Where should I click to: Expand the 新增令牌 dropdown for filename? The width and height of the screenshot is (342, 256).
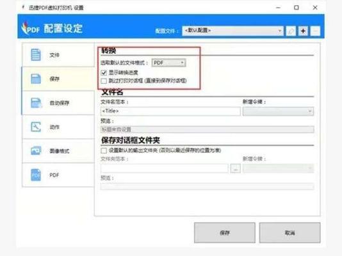[x=278, y=111]
